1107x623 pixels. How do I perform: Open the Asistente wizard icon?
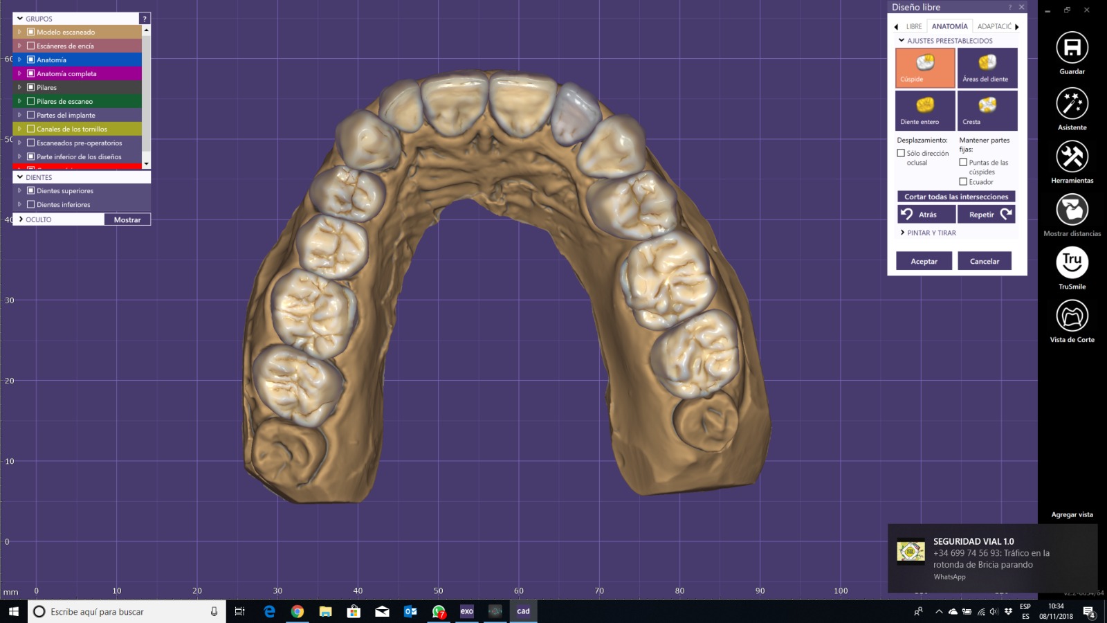(1072, 104)
